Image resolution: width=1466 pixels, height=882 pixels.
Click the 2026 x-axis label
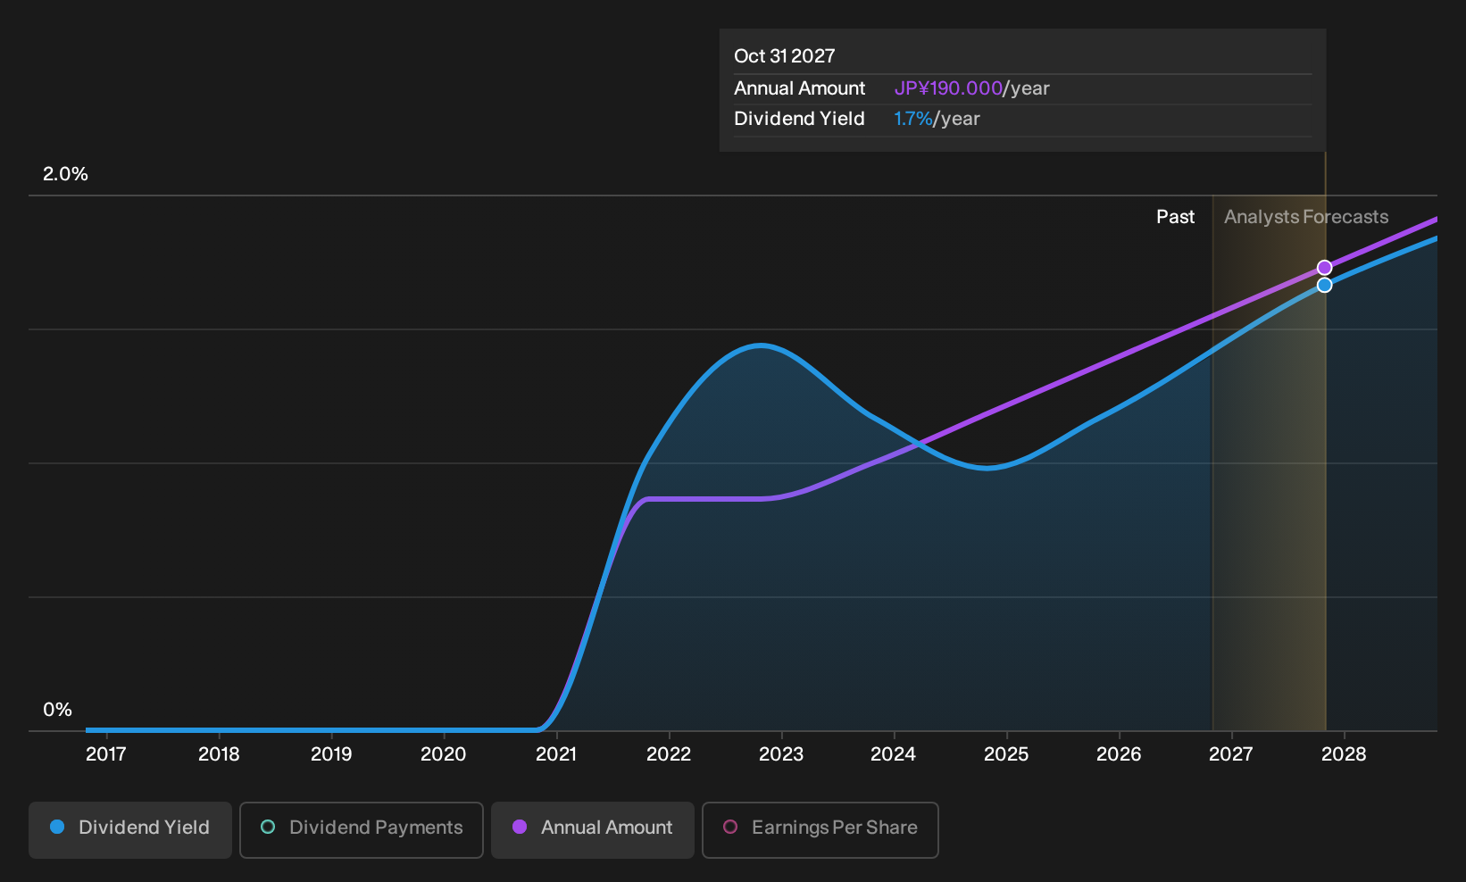pyautogui.click(x=1119, y=754)
